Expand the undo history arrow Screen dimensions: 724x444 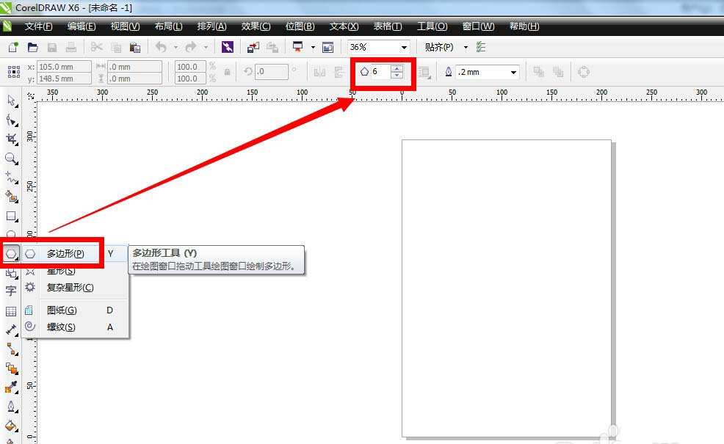coord(175,47)
